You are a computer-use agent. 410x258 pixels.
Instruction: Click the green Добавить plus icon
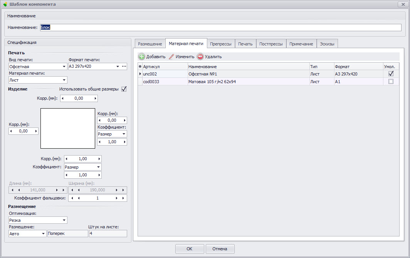(x=141, y=57)
